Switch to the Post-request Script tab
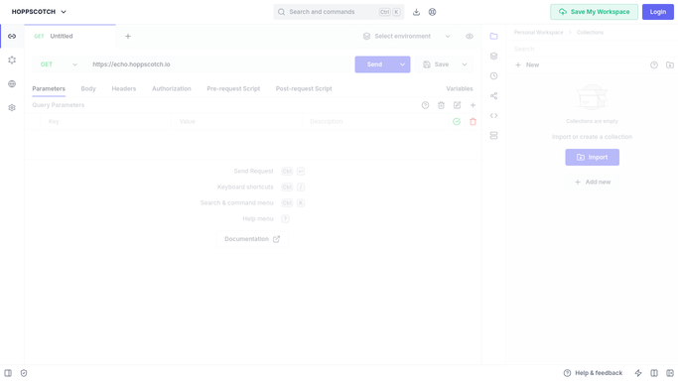Screen dimensions: 678x381 click(304, 88)
